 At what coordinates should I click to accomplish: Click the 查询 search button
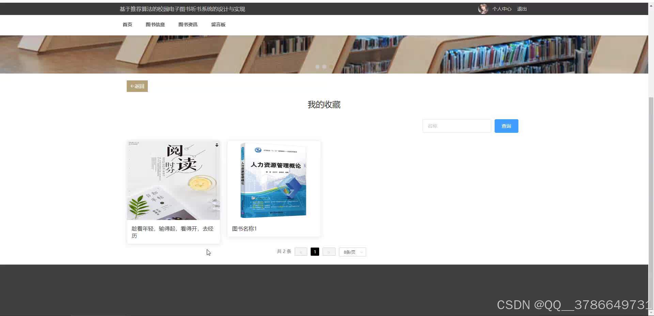tap(506, 126)
